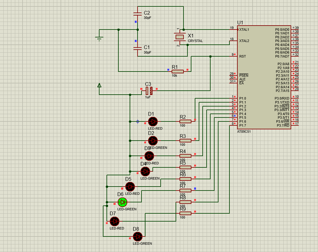Click the P2.0/A8 pin label
This screenshot has height=252, width=318.
tap(283, 64)
